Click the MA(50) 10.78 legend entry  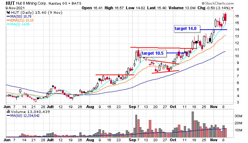pyautogui.click(x=19, y=16)
